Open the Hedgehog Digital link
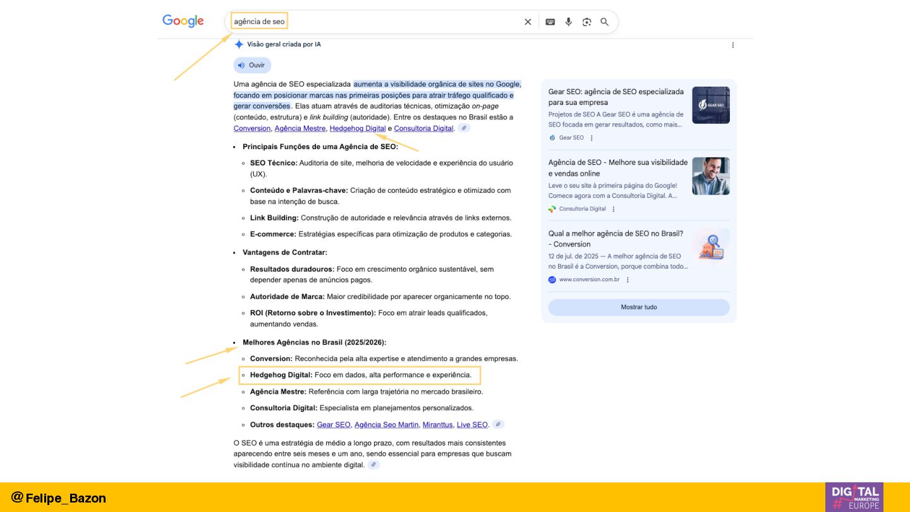The image size is (910, 512). point(358,128)
